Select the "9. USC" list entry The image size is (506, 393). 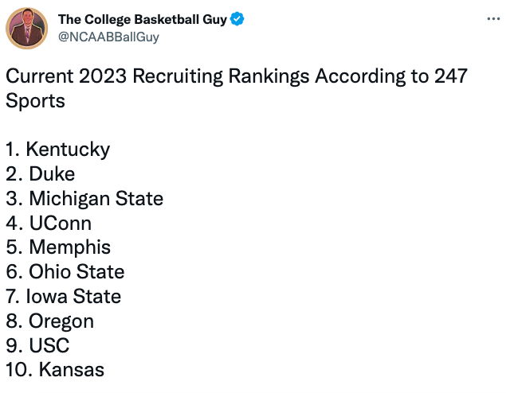(37, 345)
